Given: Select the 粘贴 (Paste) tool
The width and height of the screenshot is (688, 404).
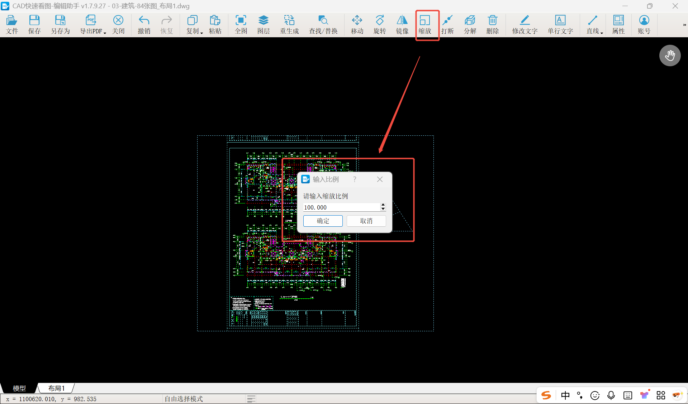Looking at the screenshot, I should (x=215, y=25).
